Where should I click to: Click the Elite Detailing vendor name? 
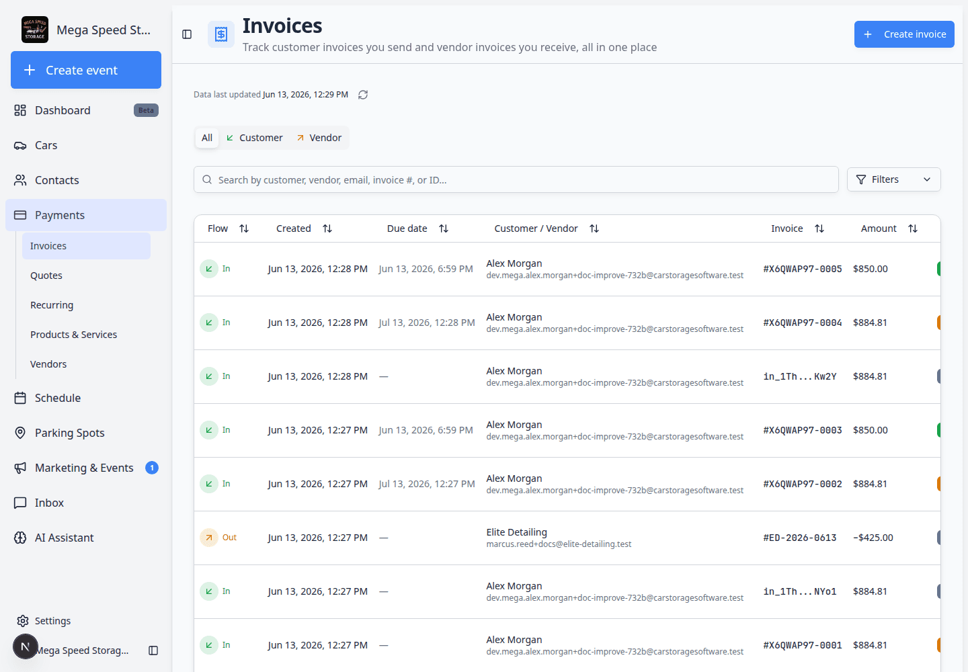(x=517, y=532)
